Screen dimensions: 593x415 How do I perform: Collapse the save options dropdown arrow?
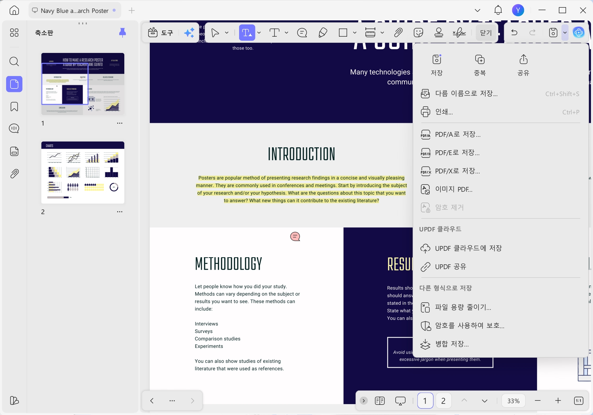(x=565, y=33)
